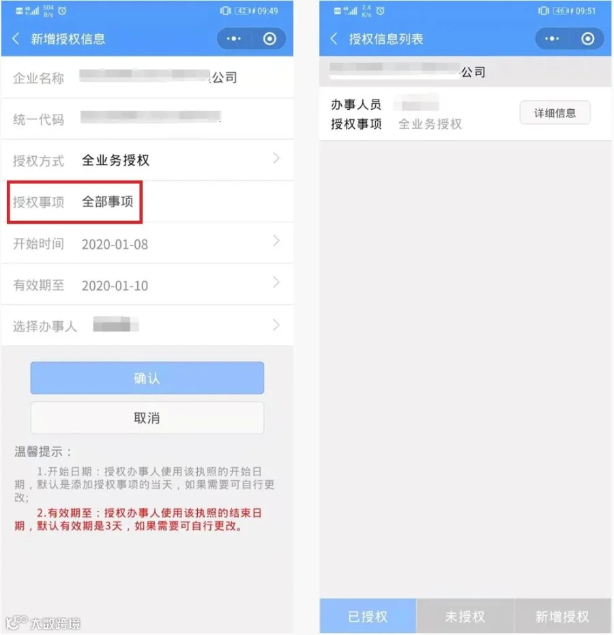This screenshot has width=614, height=635.
Task: Open the 开始时间 date picker chevron
Action: (276, 241)
